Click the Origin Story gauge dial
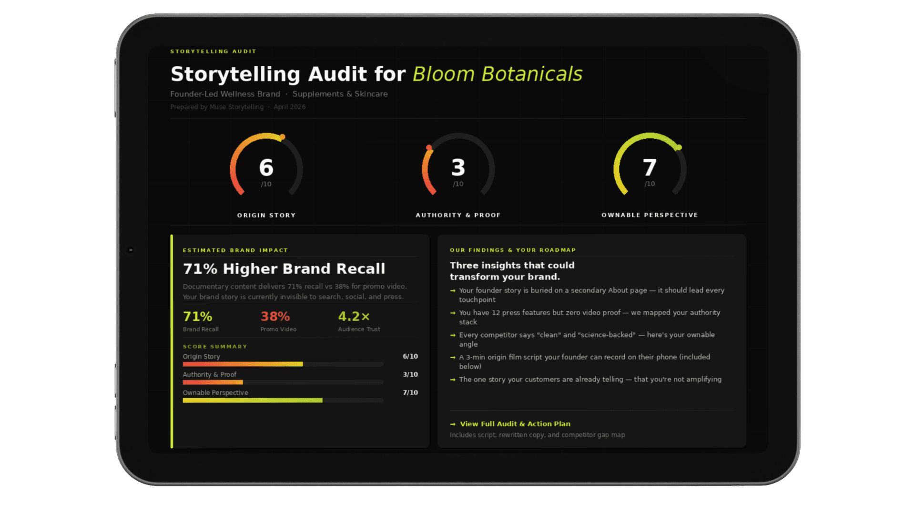This screenshot has height=515, width=915. [x=266, y=168]
